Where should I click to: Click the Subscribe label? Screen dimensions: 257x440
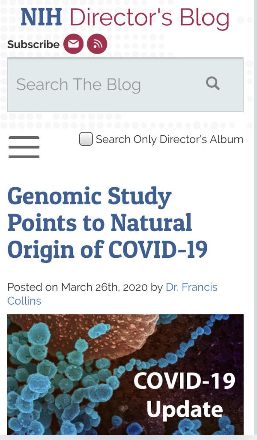click(33, 44)
